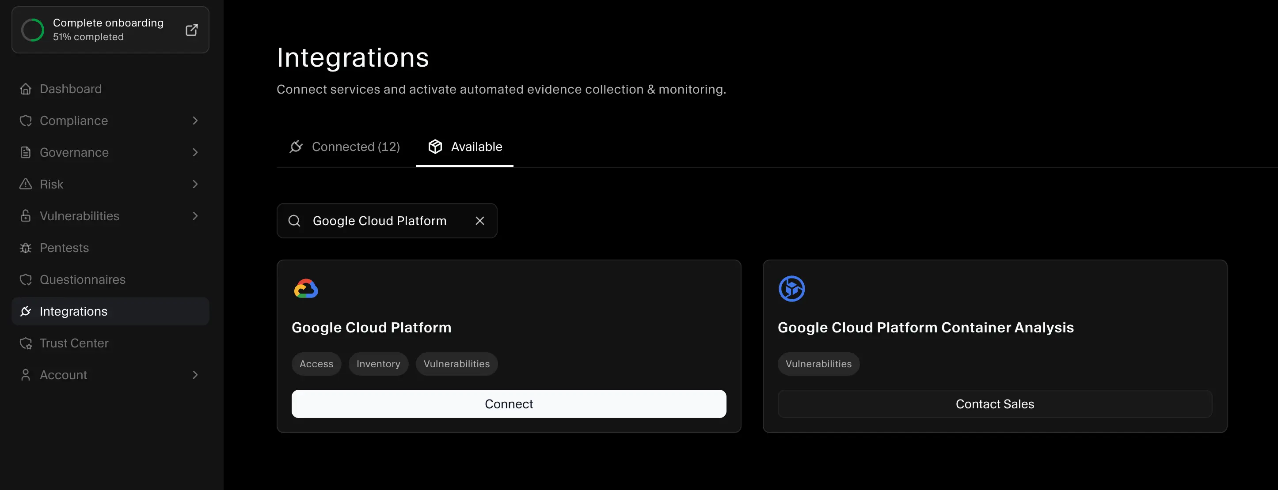1278x490 pixels.
Task: Click the Dashboard home icon
Action: coord(26,89)
